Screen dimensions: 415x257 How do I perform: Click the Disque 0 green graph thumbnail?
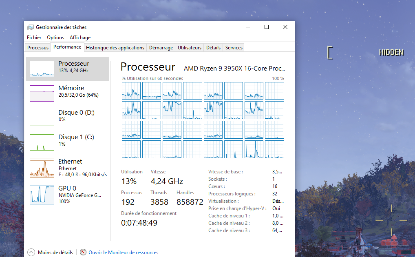click(42, 117)
